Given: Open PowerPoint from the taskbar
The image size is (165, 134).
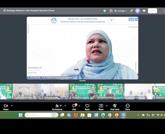Looking at the screenshot, I should 116,115.
